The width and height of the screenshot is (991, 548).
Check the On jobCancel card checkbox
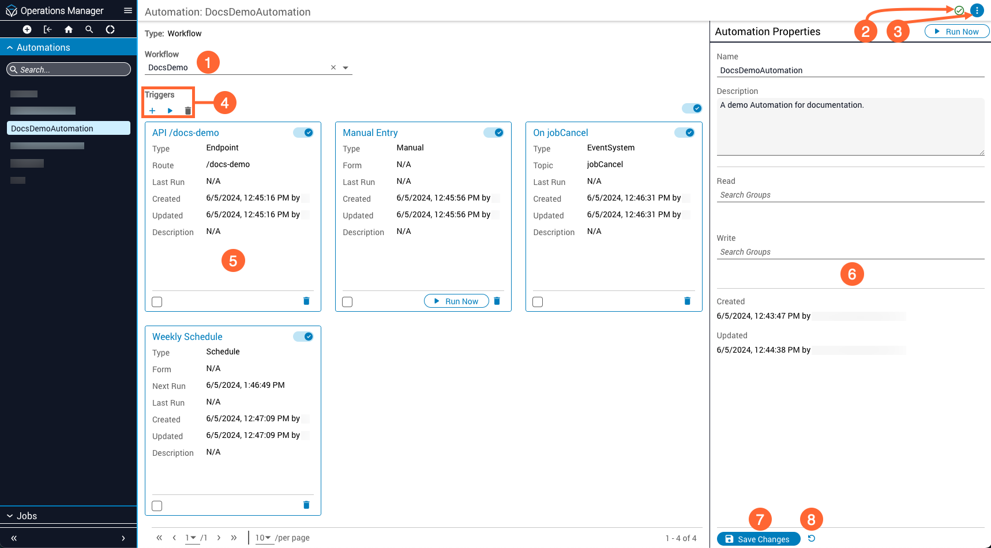538,302
